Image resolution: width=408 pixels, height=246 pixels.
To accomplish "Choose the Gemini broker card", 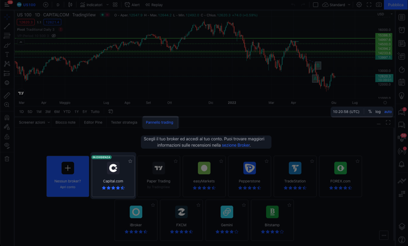I will tap(227, 220).
